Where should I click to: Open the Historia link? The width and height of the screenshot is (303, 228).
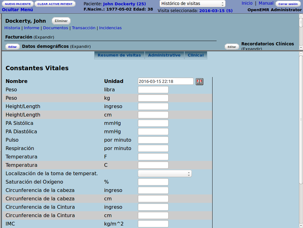12,28
